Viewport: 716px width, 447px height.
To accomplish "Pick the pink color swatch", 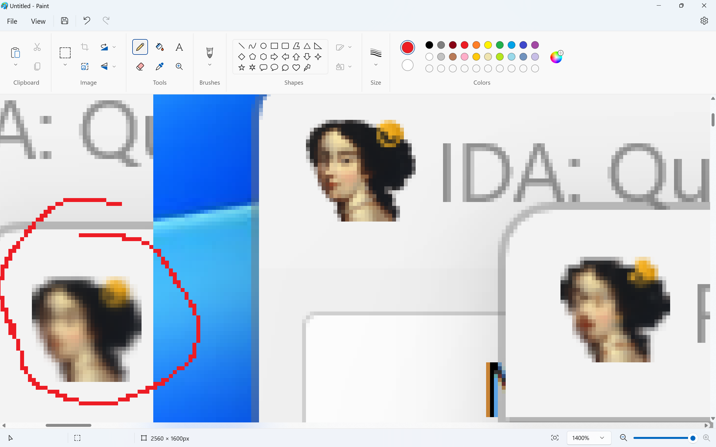I will (x=465, y=57).
